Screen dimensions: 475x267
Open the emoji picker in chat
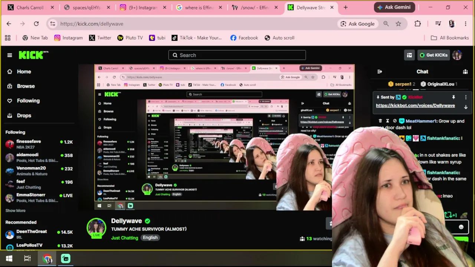pos(461,227)
